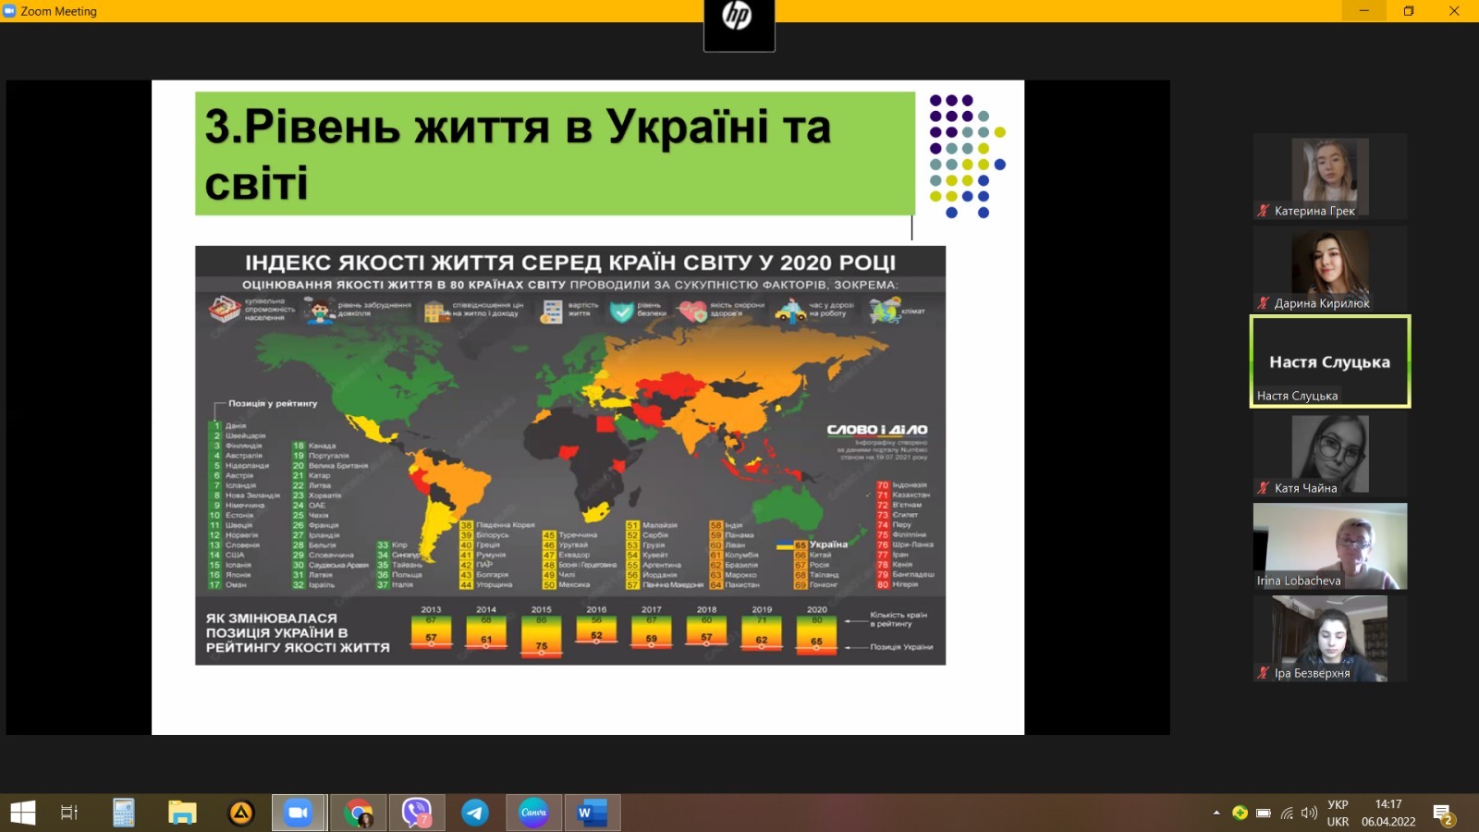Click the Настя Слуцька active speaker tile
The width and height of the screenshot is (1479, 832).
coord(1329,361)
